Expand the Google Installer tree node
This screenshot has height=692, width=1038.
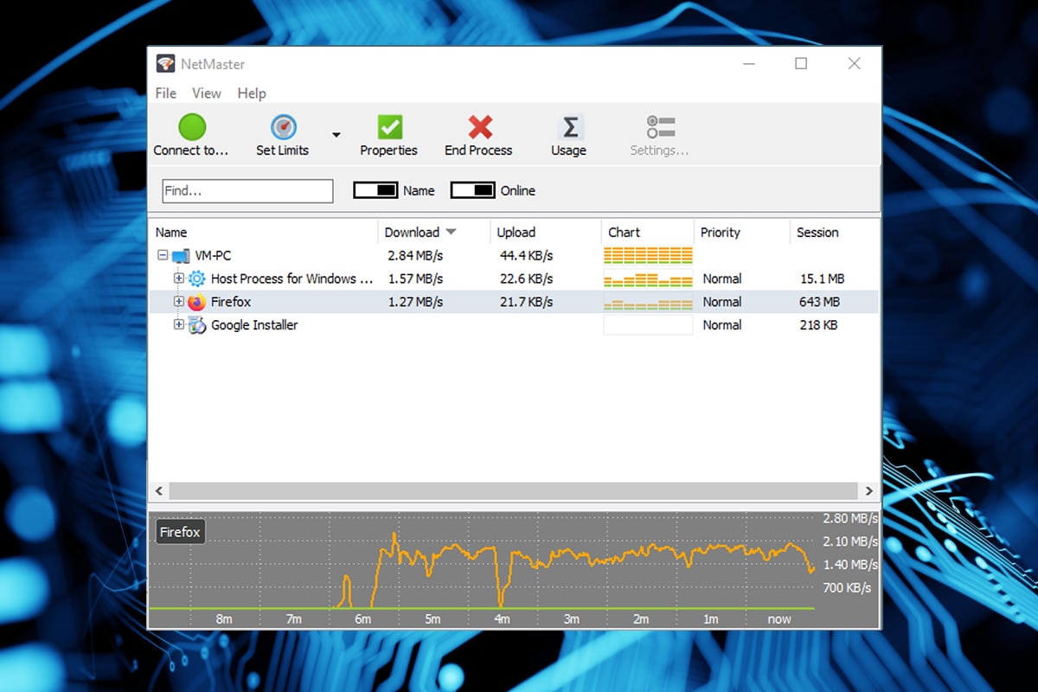(179, 325)
